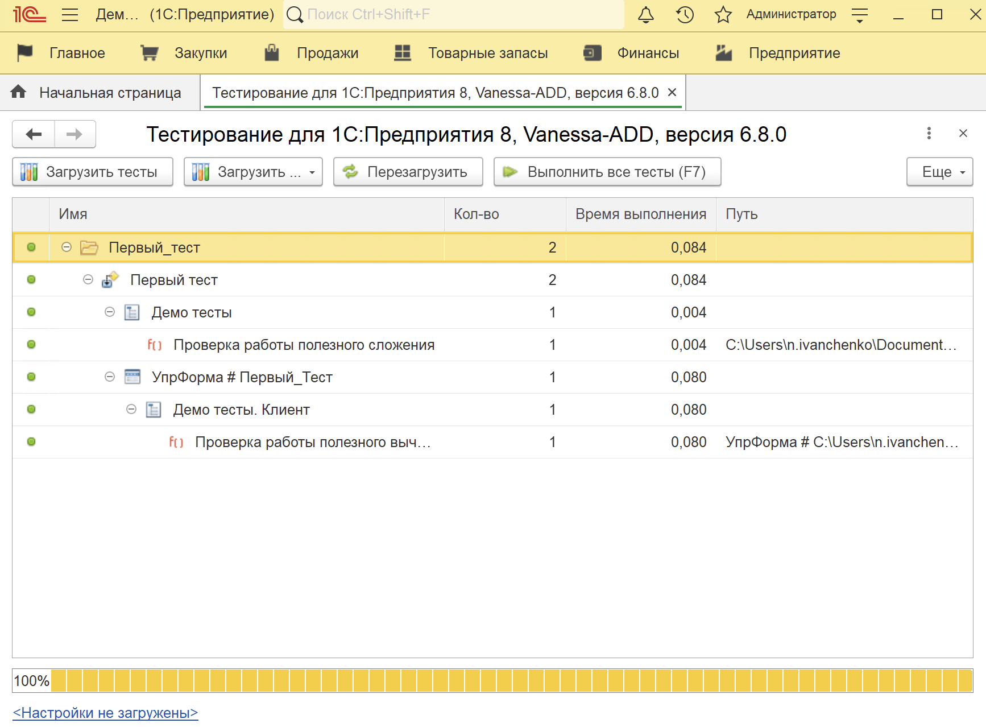986x727 pixels.
Task: Click green status dot of Первый_тест
Action: coord(31,247)
